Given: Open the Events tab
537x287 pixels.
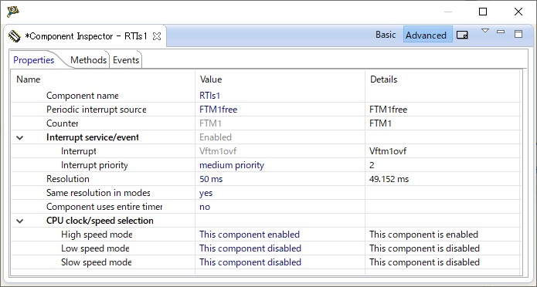Looking at the screenshot, I should (126, 60).
